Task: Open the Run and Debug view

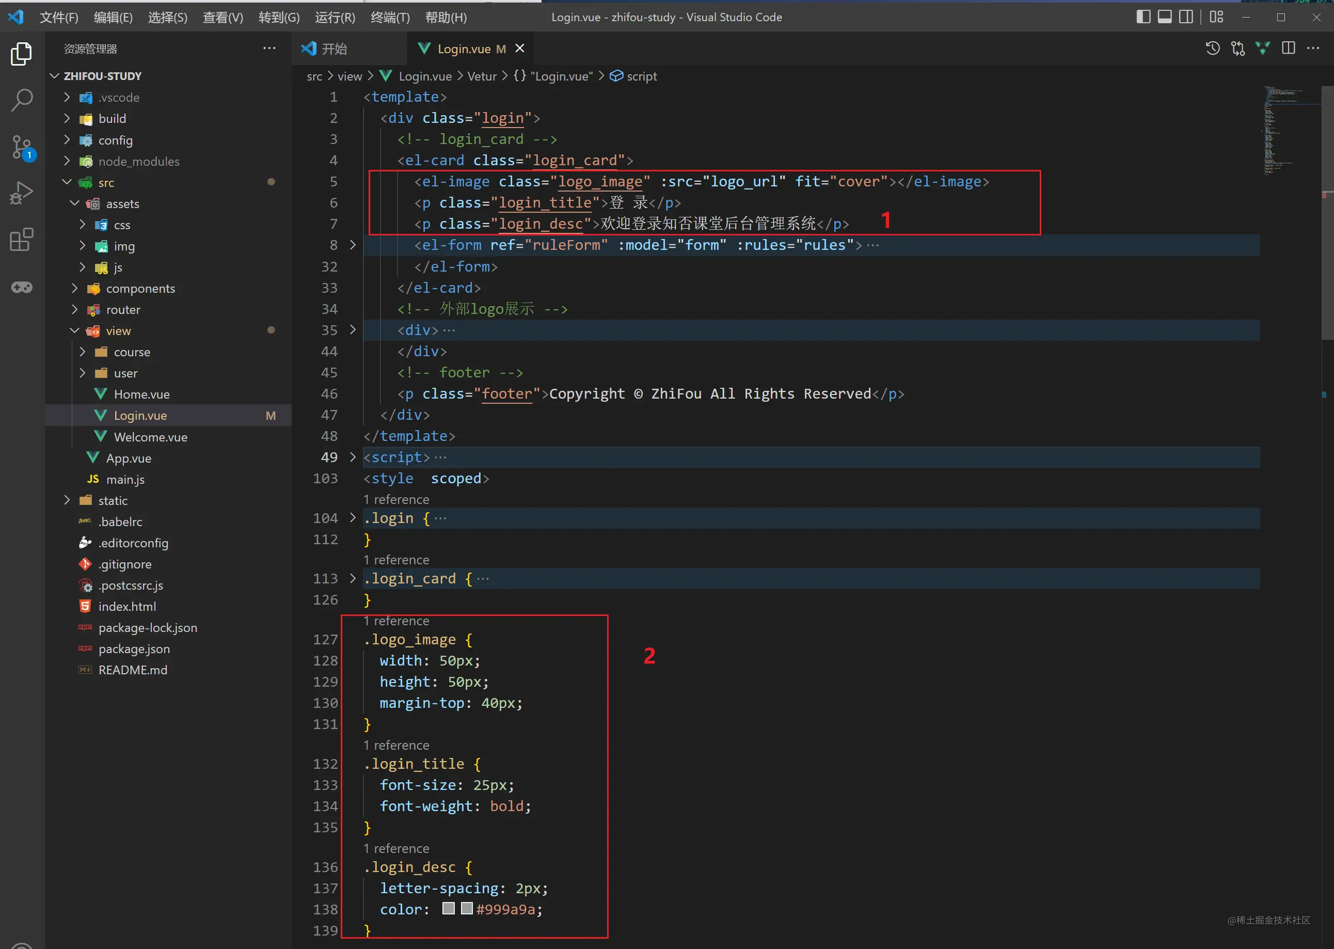Action: (22, 193)
